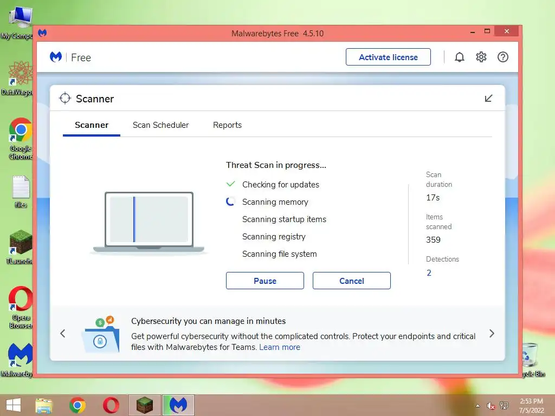
Task: Click the cybersecurity folder lock illustration
Action: click(101, 334)
